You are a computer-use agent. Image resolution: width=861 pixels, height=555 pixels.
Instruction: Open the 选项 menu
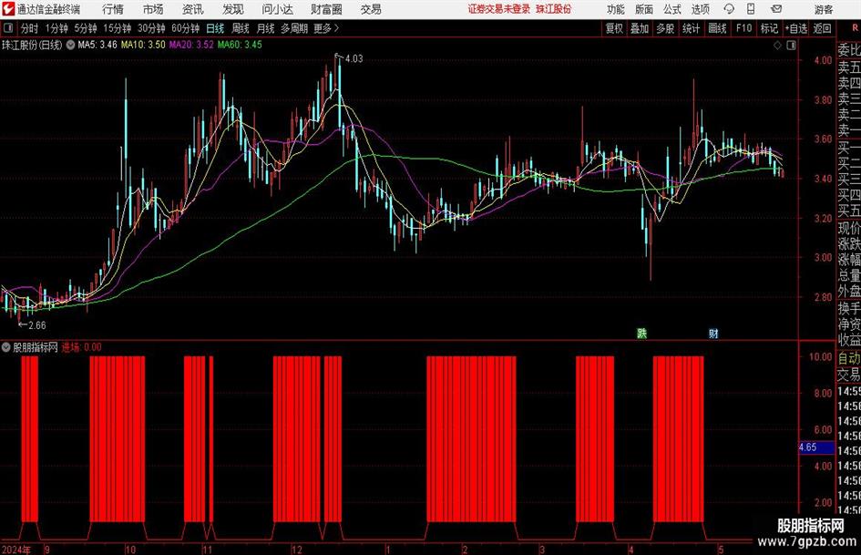click(700, 9)
